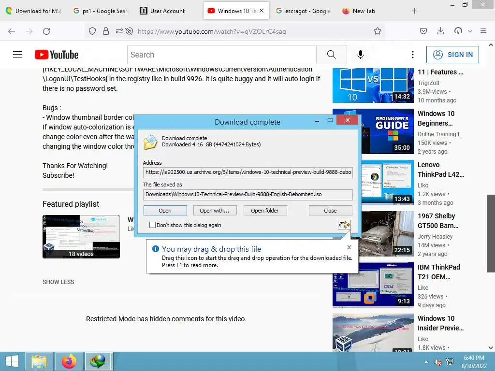Click the download Address field

[248, 172]
